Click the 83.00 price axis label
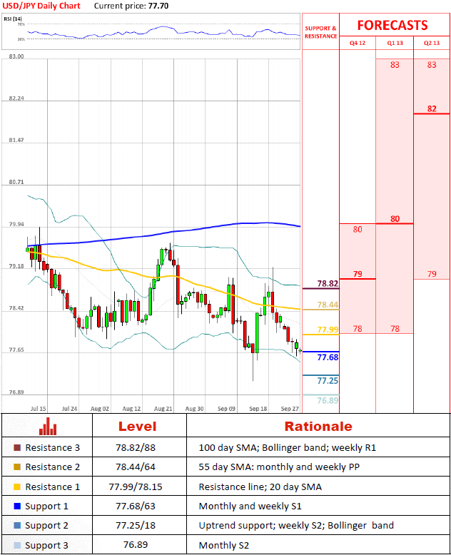Screen dimensions: 451x555 tap(16, 56)
